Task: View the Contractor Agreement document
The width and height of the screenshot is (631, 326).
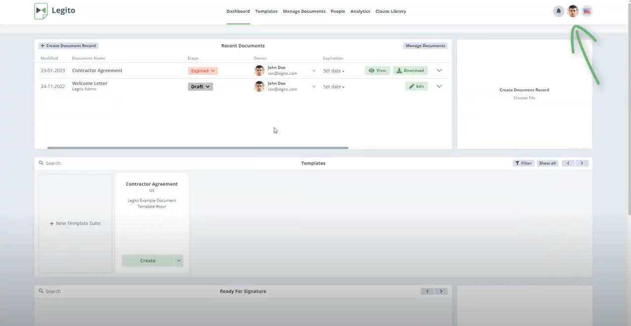Action: click(x=377, y=71)
